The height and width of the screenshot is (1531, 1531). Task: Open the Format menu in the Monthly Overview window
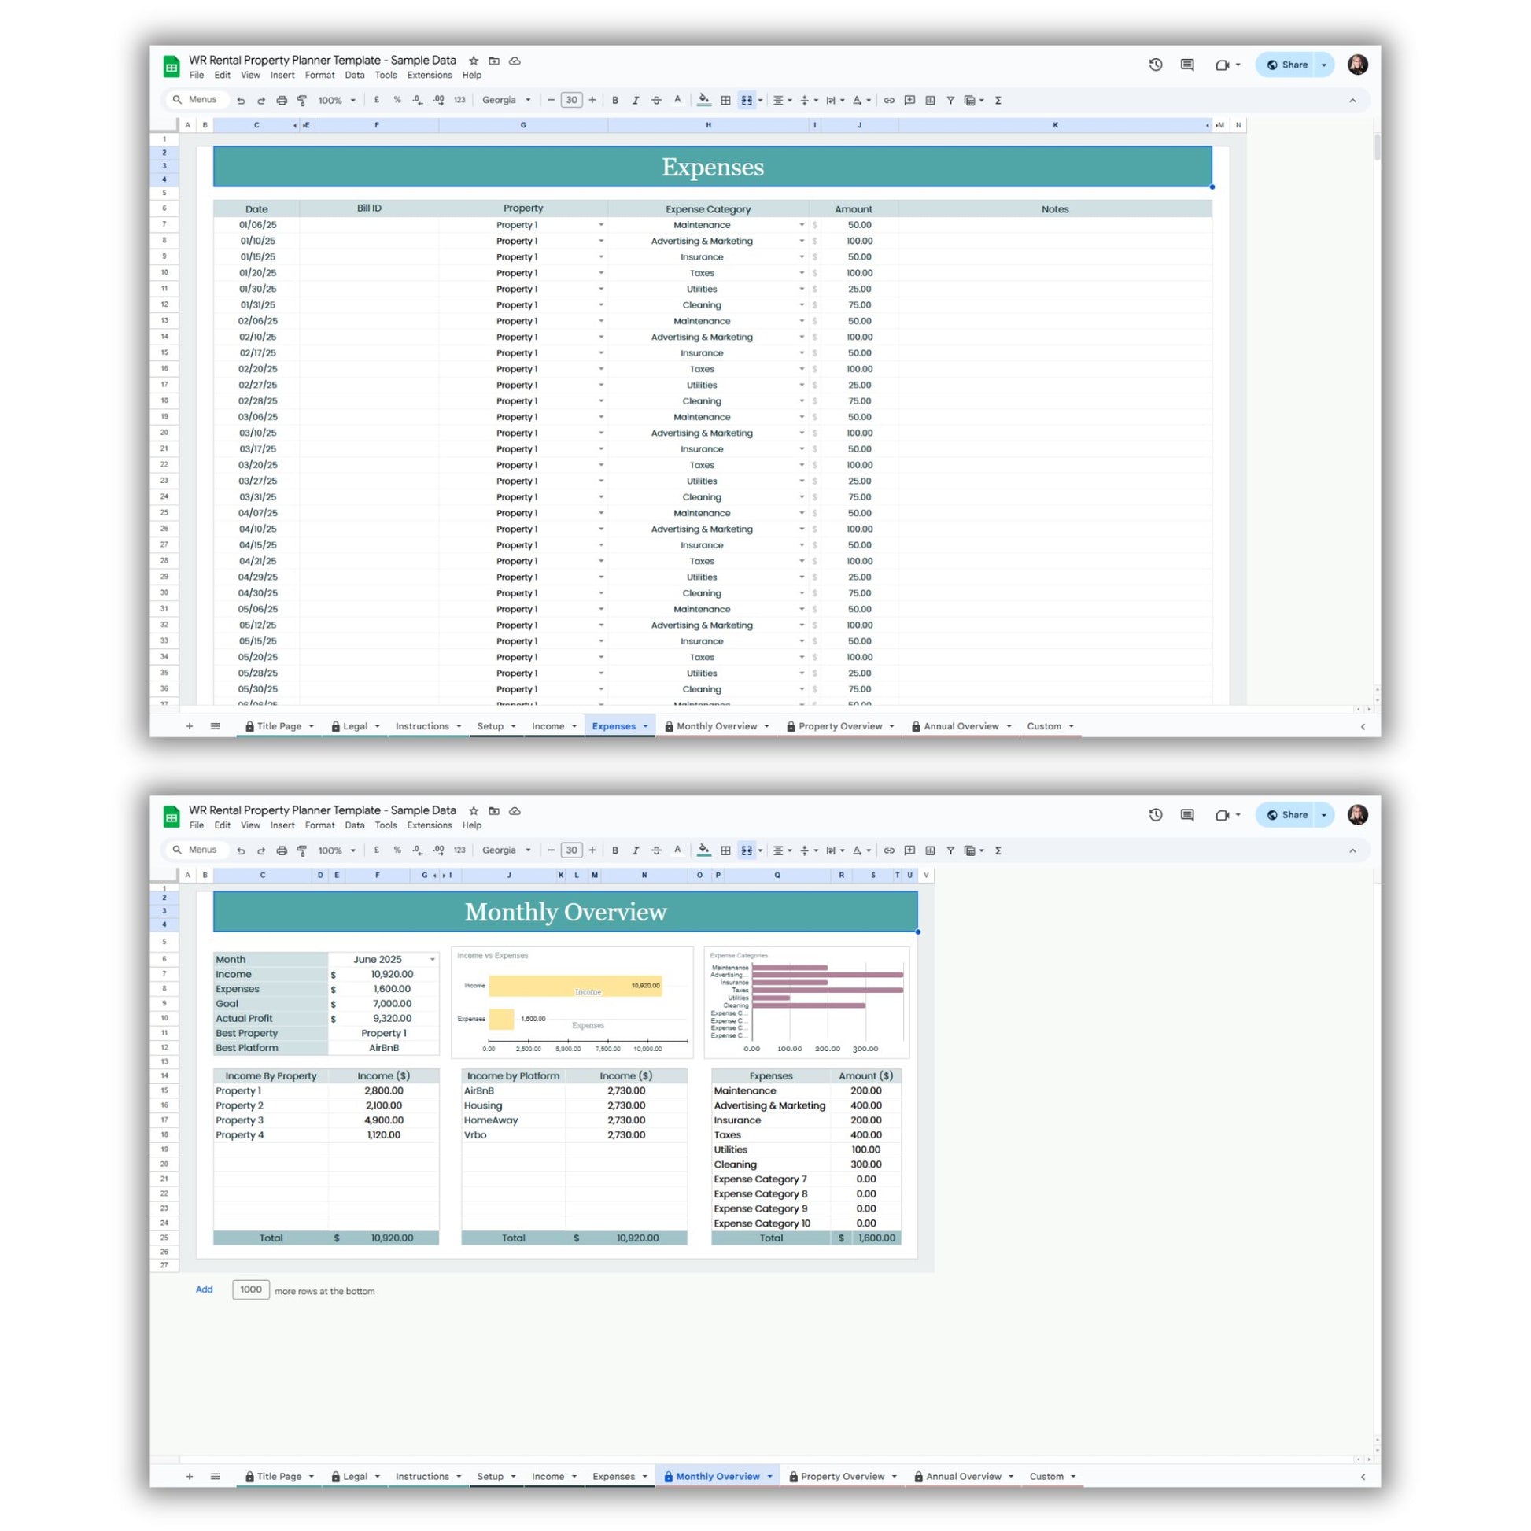click(x=319, y=825)
